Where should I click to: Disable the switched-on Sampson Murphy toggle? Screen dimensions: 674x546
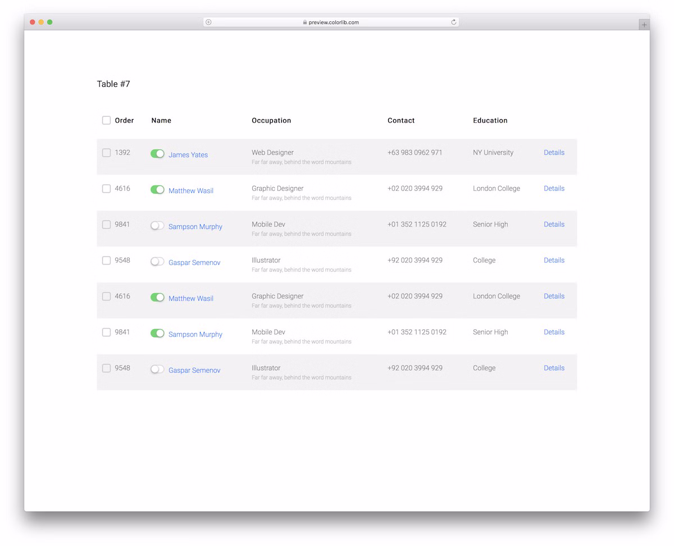tap(157, 334)
